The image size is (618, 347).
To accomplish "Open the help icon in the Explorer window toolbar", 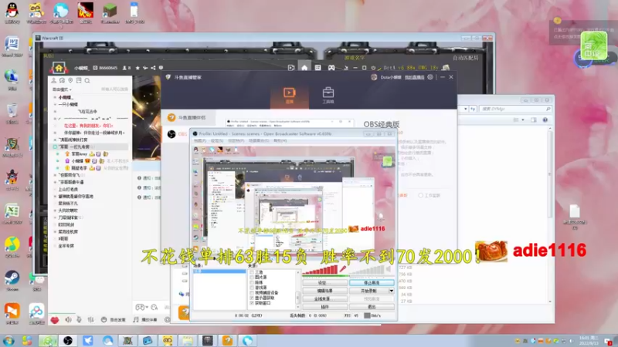I will click(545, 120).
